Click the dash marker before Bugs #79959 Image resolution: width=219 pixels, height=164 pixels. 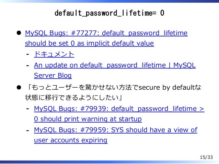pos(28,130)
